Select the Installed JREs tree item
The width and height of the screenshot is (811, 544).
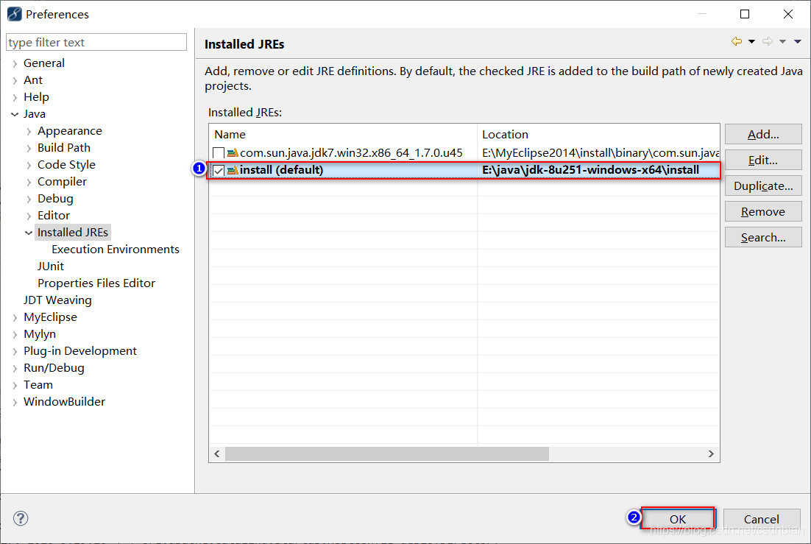pos(73,233)
